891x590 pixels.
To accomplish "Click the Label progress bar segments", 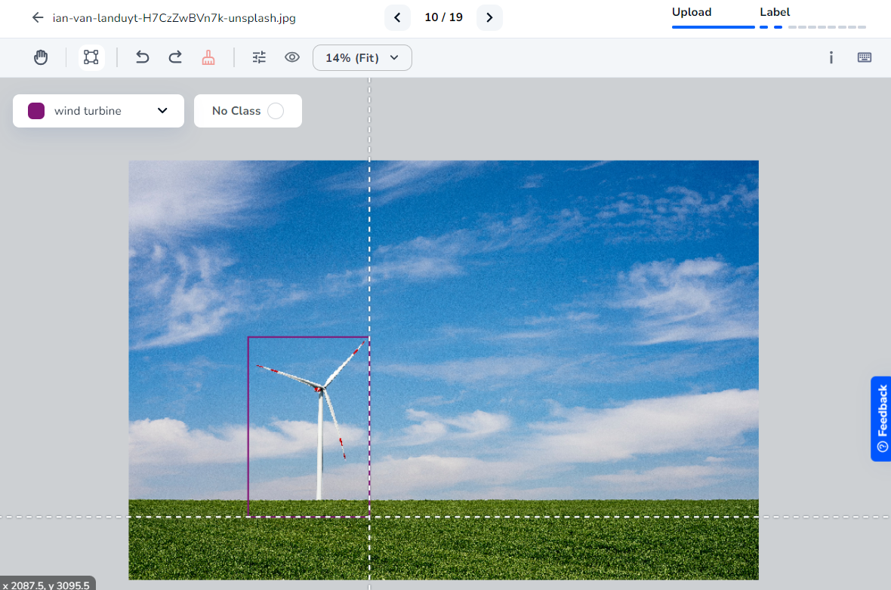I will (x=812, y=26).
